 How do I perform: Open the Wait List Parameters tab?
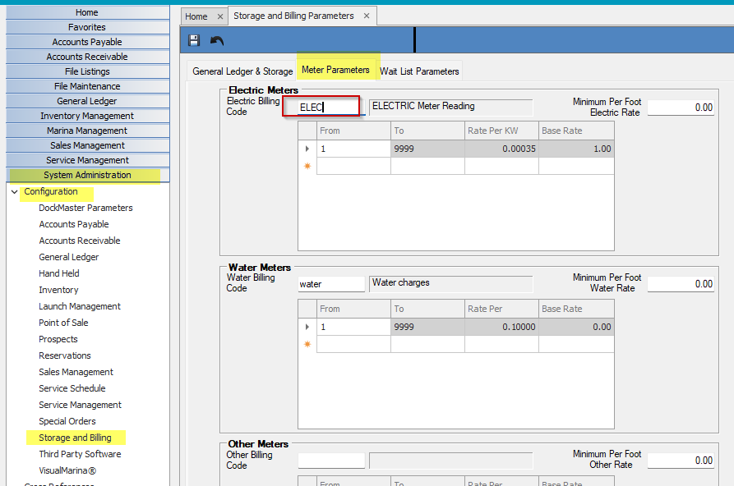coord(419,71)
